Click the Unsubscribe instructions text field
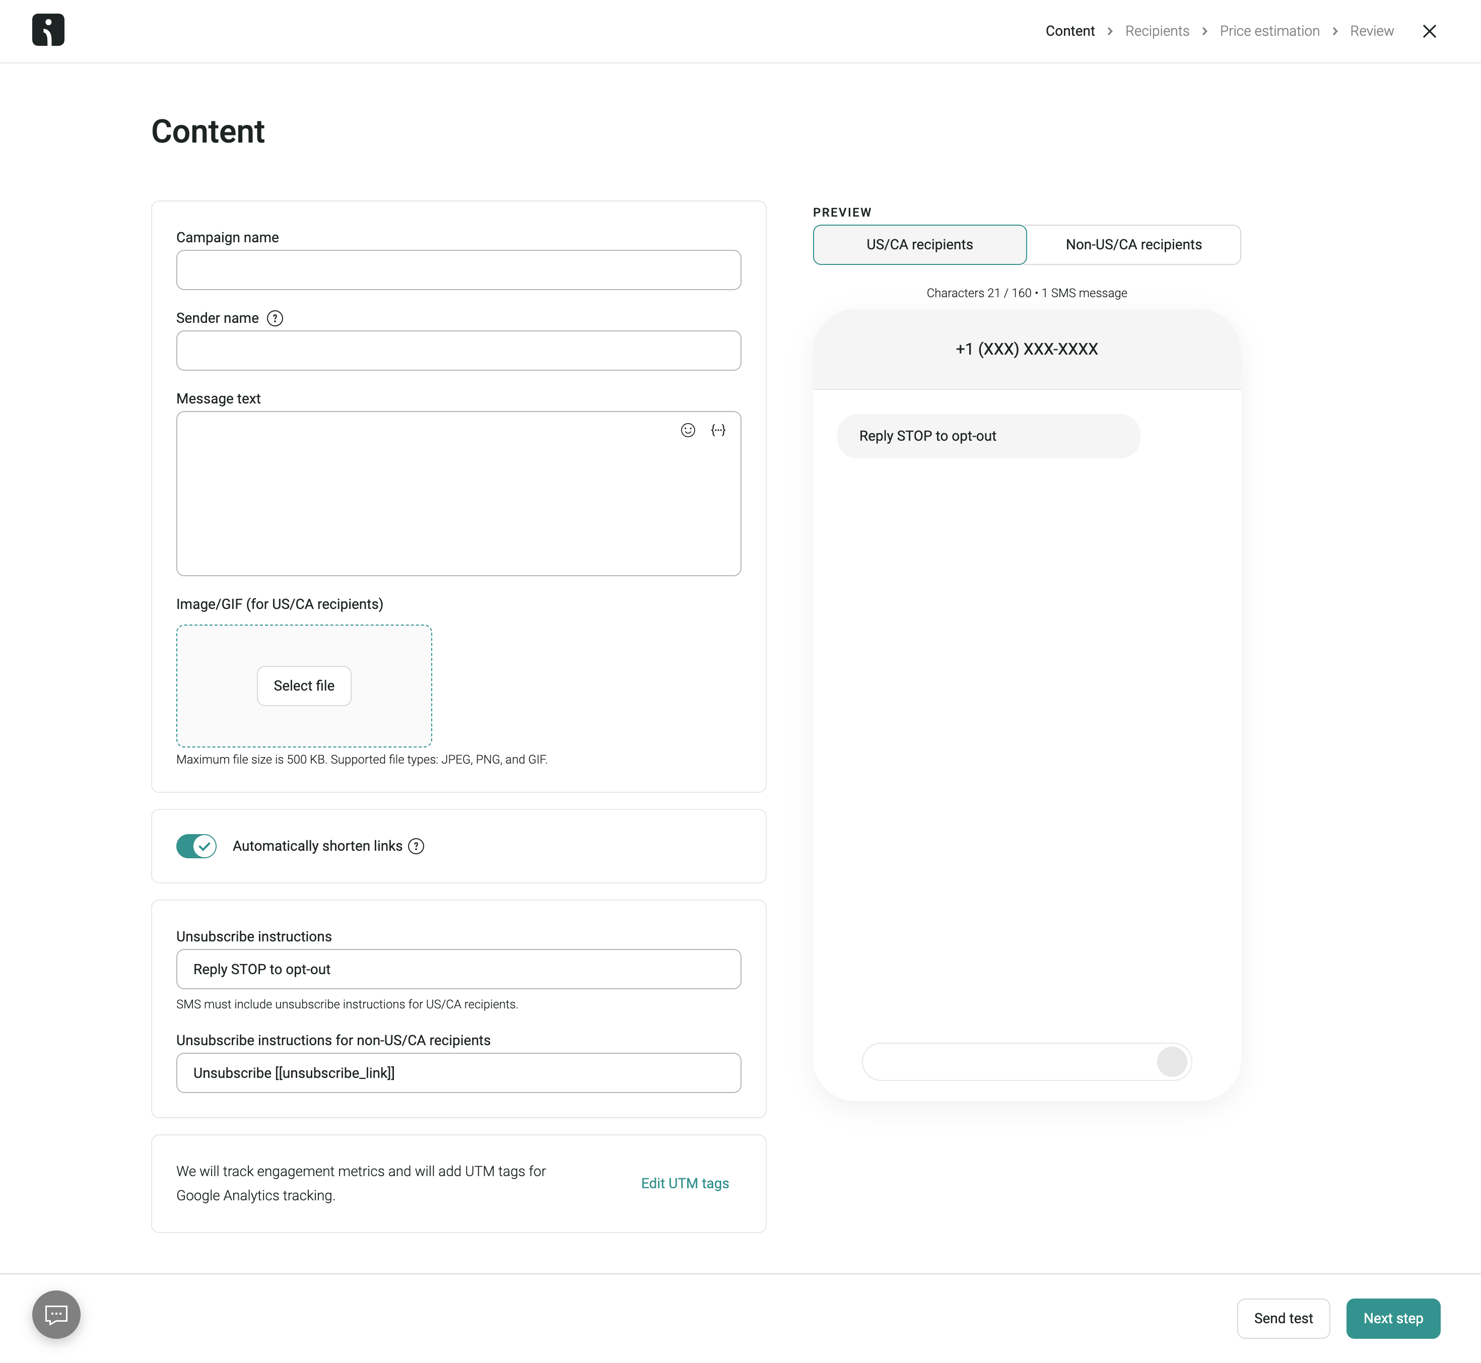The image size is (1481, 1363). [458, 970]
